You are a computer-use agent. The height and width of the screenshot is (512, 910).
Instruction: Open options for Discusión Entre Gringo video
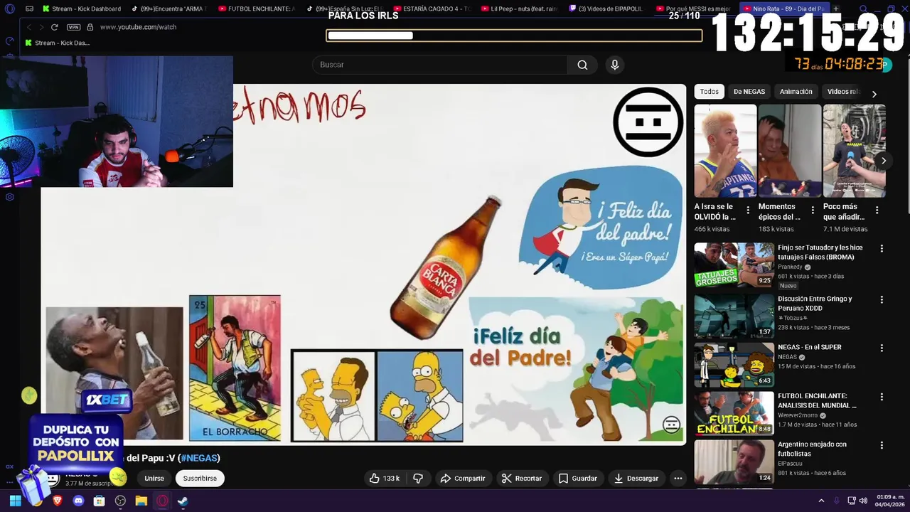tap(882, 299)
